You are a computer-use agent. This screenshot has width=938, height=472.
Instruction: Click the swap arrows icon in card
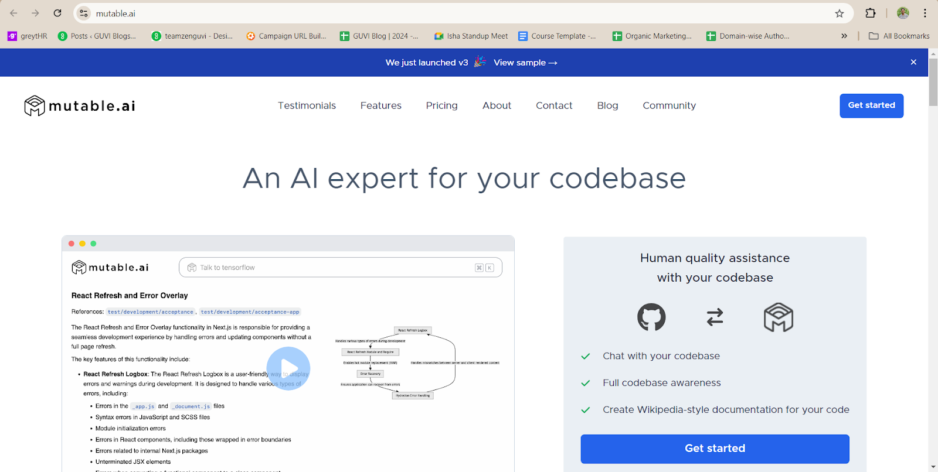point(715,317)
